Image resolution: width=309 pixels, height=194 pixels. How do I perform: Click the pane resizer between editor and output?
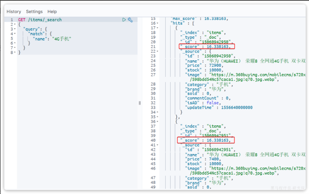coord(140,103)
